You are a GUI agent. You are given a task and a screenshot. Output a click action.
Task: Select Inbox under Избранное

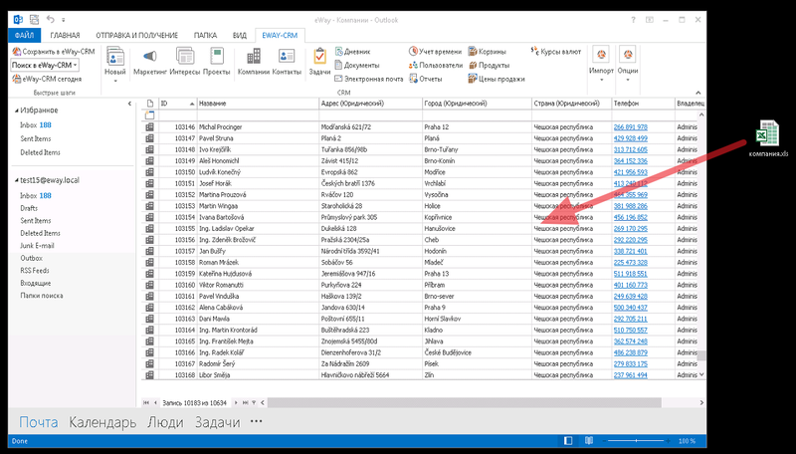tap(36, 124)
